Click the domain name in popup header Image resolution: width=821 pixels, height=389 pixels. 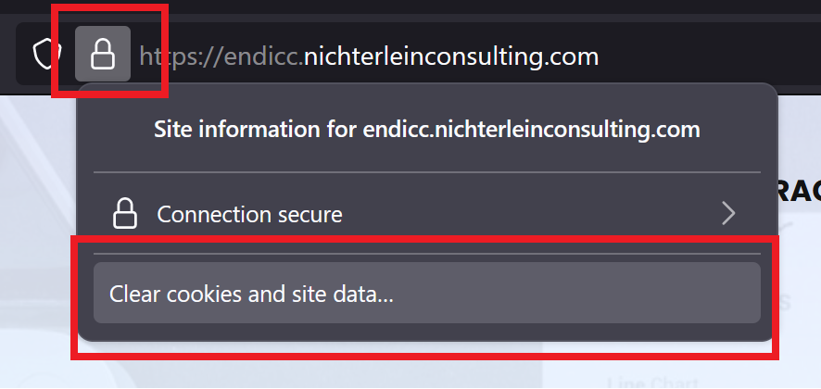pyautogui.click(x=526, y=129)
